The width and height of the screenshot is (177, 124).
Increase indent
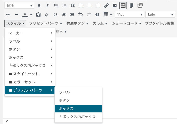click(x=72, y=14)
